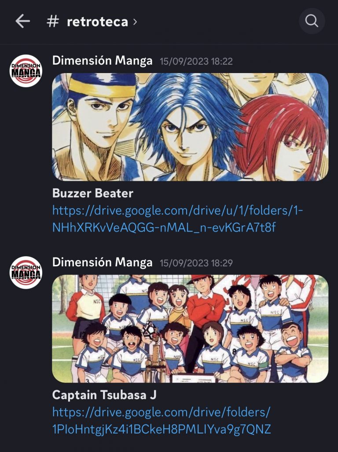Tap the Buzzer Beater title text
Screen dimensions: 338x452
[93, 193]
